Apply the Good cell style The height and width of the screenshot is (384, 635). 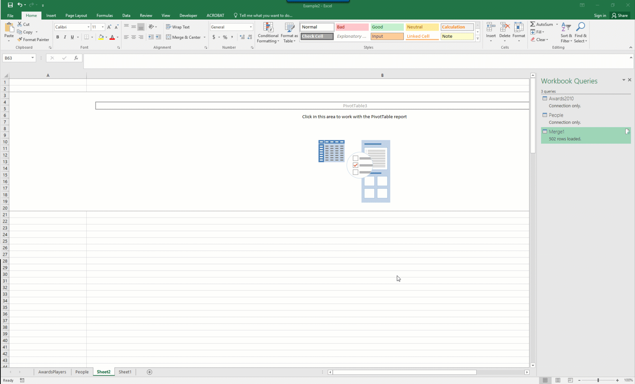[x=387, y=27]
